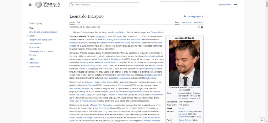Open the View history tab
The width and height of the screenshot is (268, 123).
click(198, 23)
